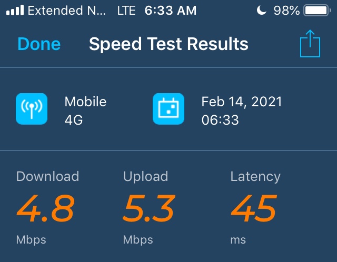
Task: Tap the Extended Network carrier name
Action: (64, 11)
